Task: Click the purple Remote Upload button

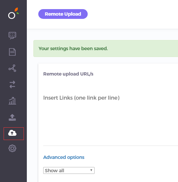Action: pyautogui.click(x=63, y=14)
